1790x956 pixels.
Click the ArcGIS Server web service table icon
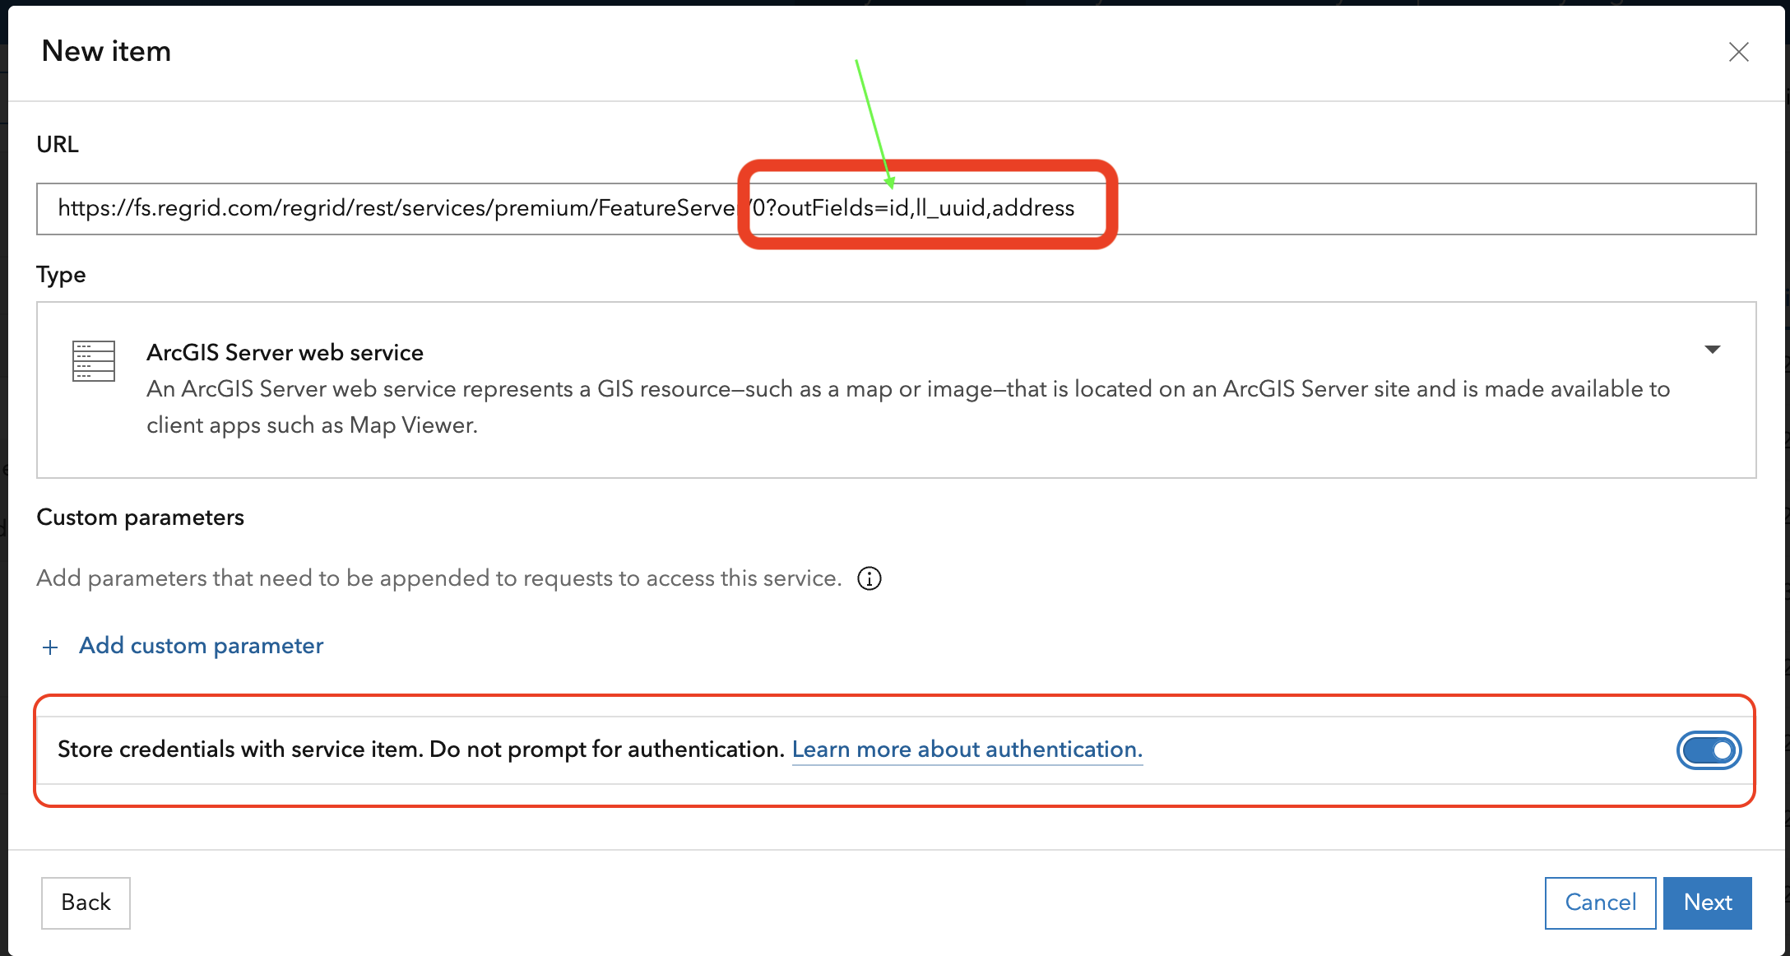click(x=94, y=361)
